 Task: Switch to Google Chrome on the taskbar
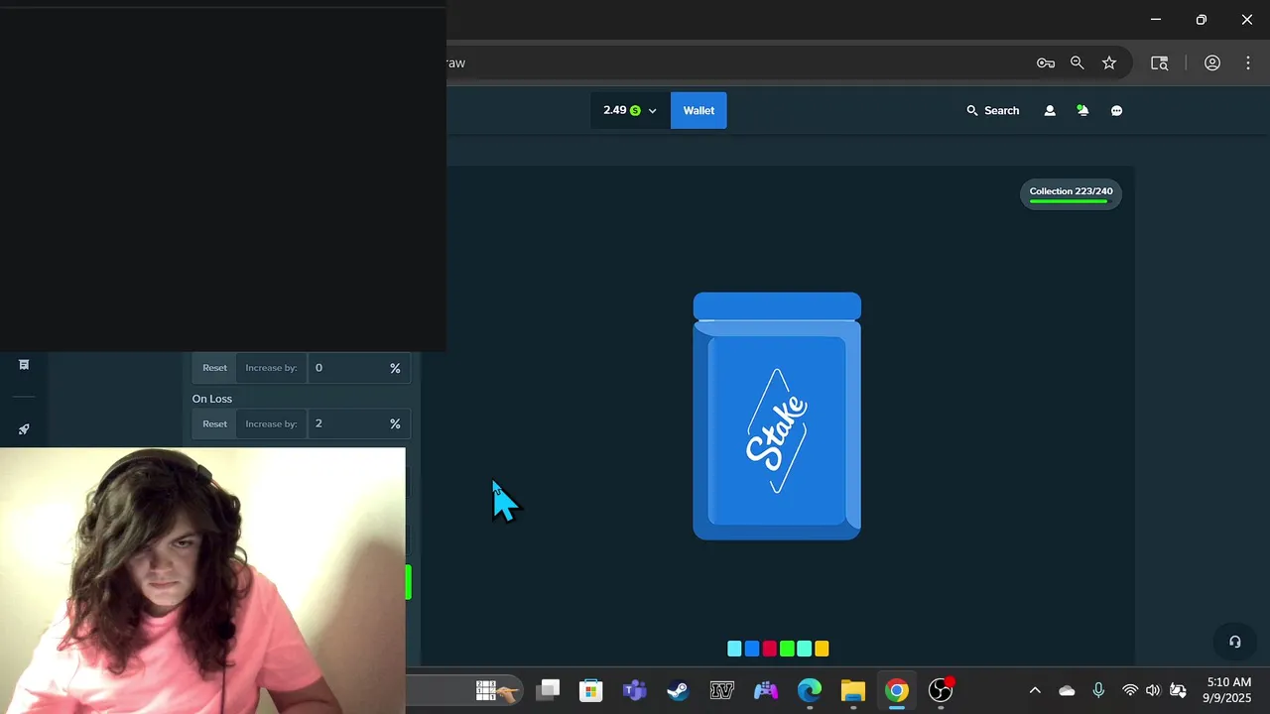click(x=897, y=690)
